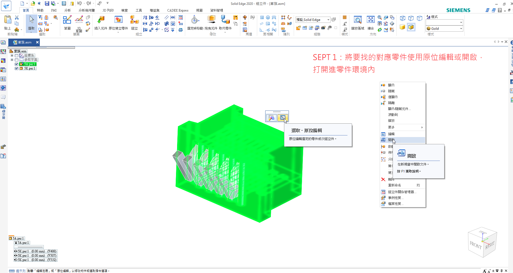This screenshot has height=273, width=513.
Task: Toggle the 參照平面 checkbox in tree
Action: pos(17,60)
